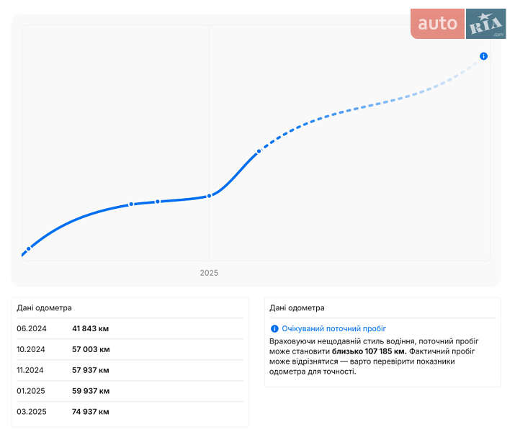Click the left Дані одометра heading
The height and width of the screenshot is (432, 515).
click(45, 308)
